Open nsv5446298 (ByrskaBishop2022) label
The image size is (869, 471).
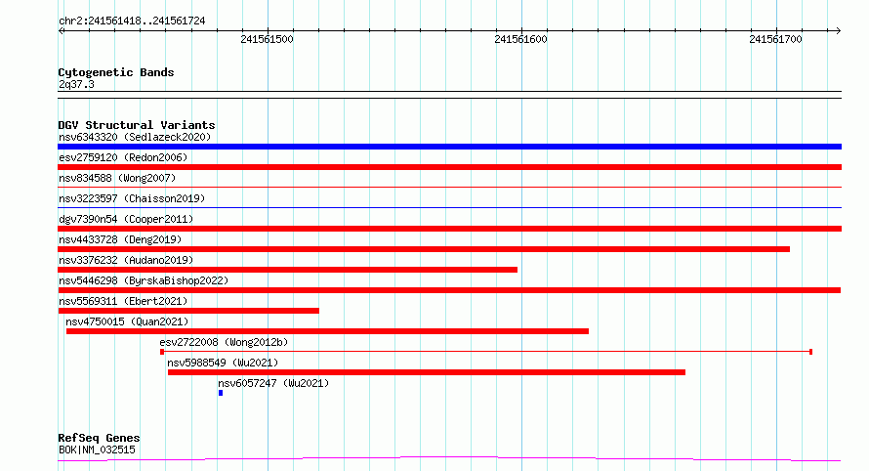point(144,280)
